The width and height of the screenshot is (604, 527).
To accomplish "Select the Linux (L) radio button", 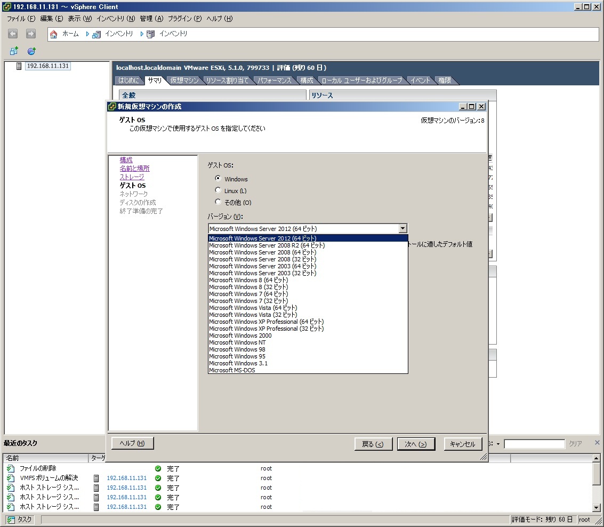I will click(x=218, y=190).
